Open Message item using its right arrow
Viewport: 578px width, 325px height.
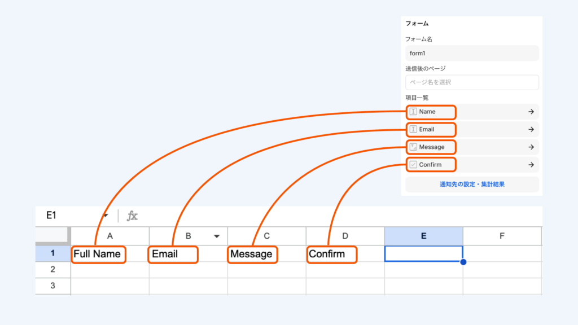click(x=531, y=147)
